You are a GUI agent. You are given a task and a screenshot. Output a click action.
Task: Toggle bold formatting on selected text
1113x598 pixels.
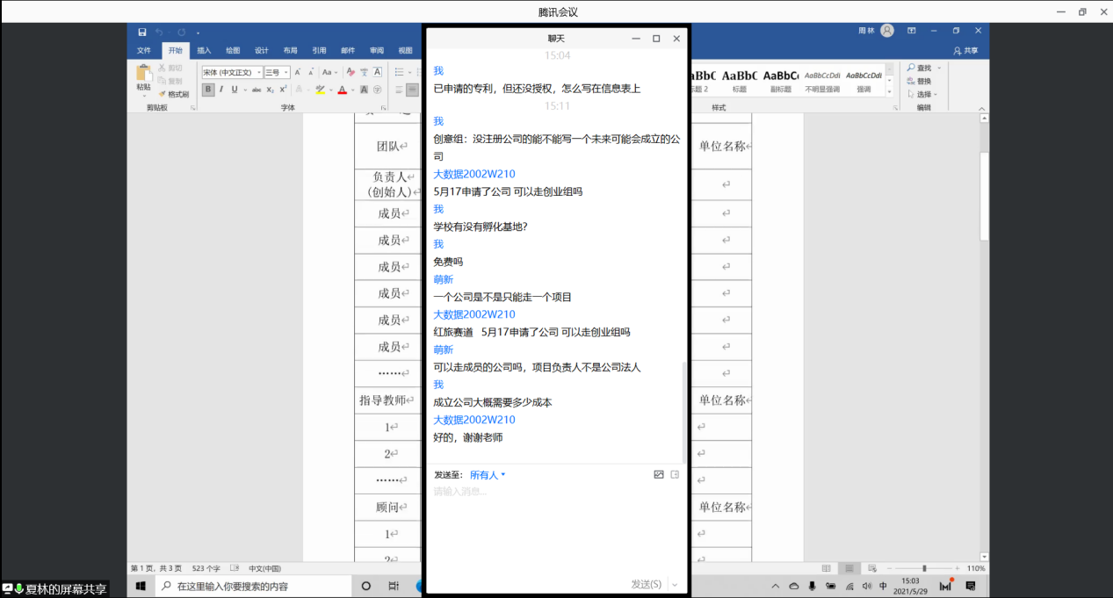(x=207, y=89)
